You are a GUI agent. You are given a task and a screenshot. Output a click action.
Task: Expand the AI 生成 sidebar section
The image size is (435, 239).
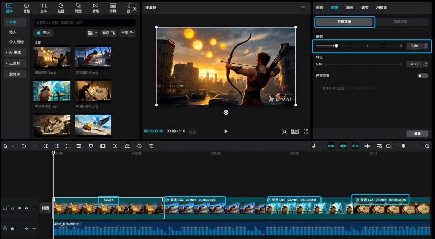pos(15,52)
